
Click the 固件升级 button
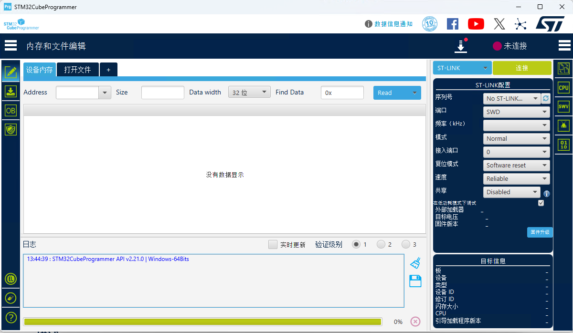pos(540,232)
